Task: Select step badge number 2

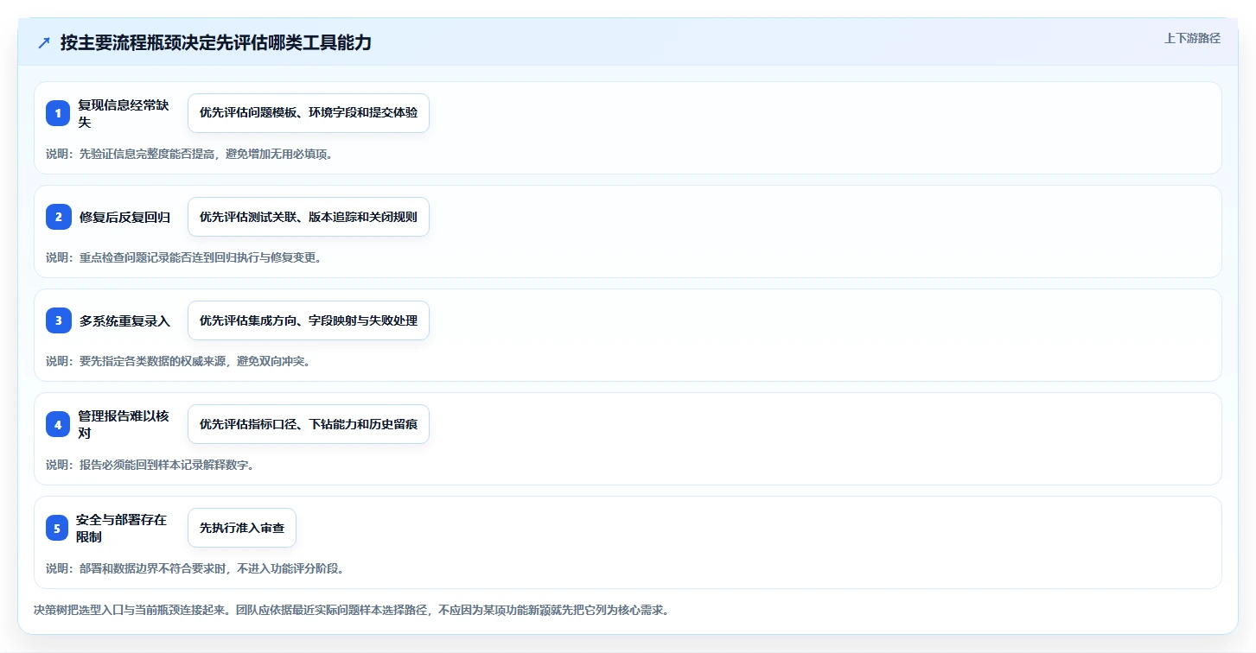Action: (x=58, y=217)
